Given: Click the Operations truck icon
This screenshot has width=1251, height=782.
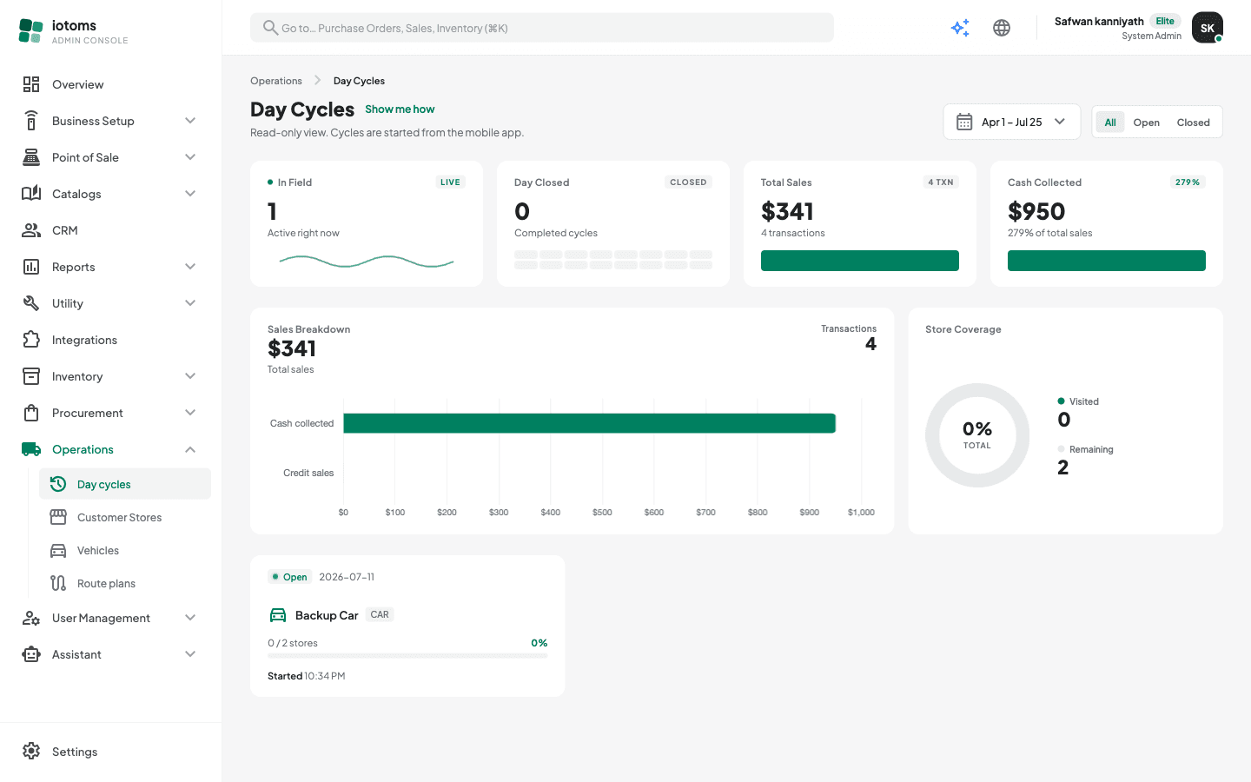Looking at the screenshot, I should pyautogui.click(x=31, y=449).
